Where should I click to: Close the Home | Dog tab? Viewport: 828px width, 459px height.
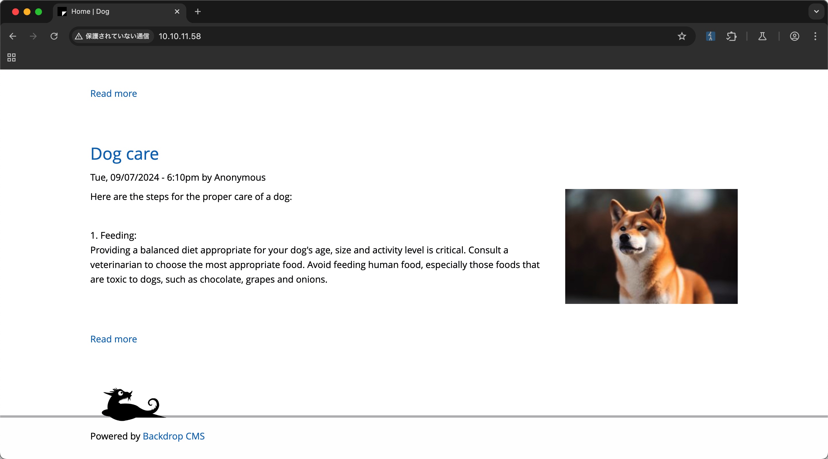pos(177,11)
